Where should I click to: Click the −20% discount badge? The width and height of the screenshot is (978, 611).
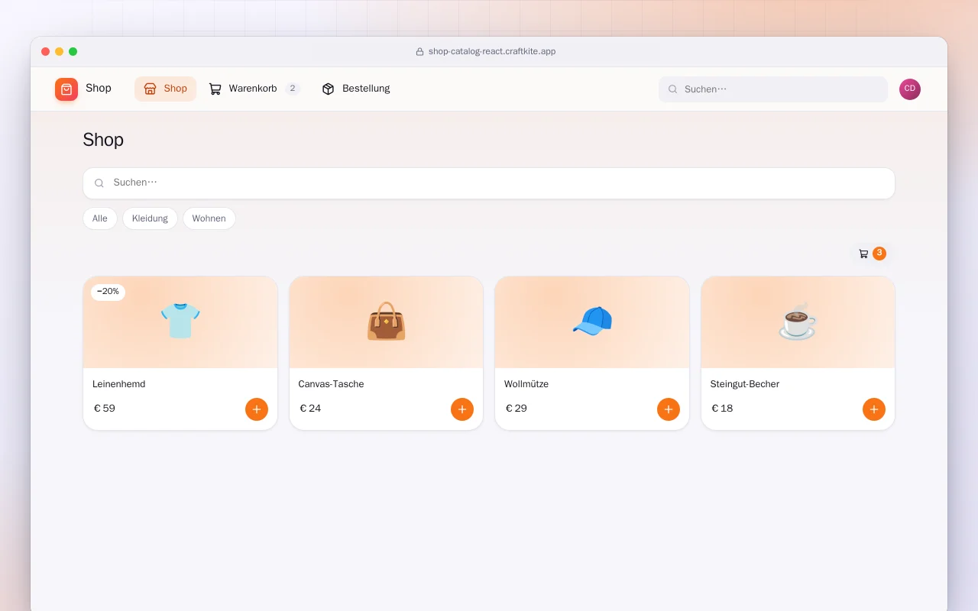(x=108, y=292)
